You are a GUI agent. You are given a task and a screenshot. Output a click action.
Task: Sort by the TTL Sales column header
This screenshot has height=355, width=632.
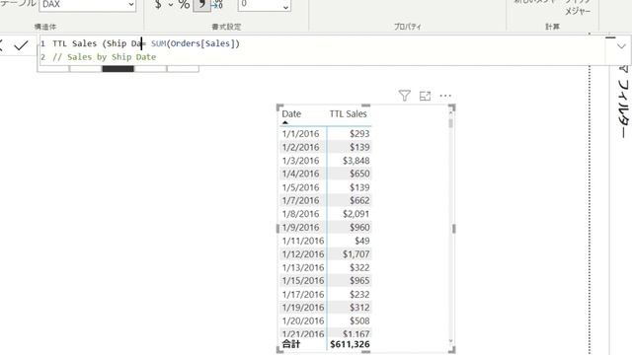pos(348,114)
